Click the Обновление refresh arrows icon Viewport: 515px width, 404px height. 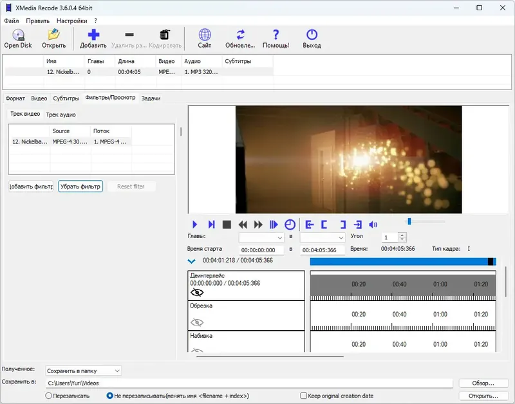click(x=240, y=35)
